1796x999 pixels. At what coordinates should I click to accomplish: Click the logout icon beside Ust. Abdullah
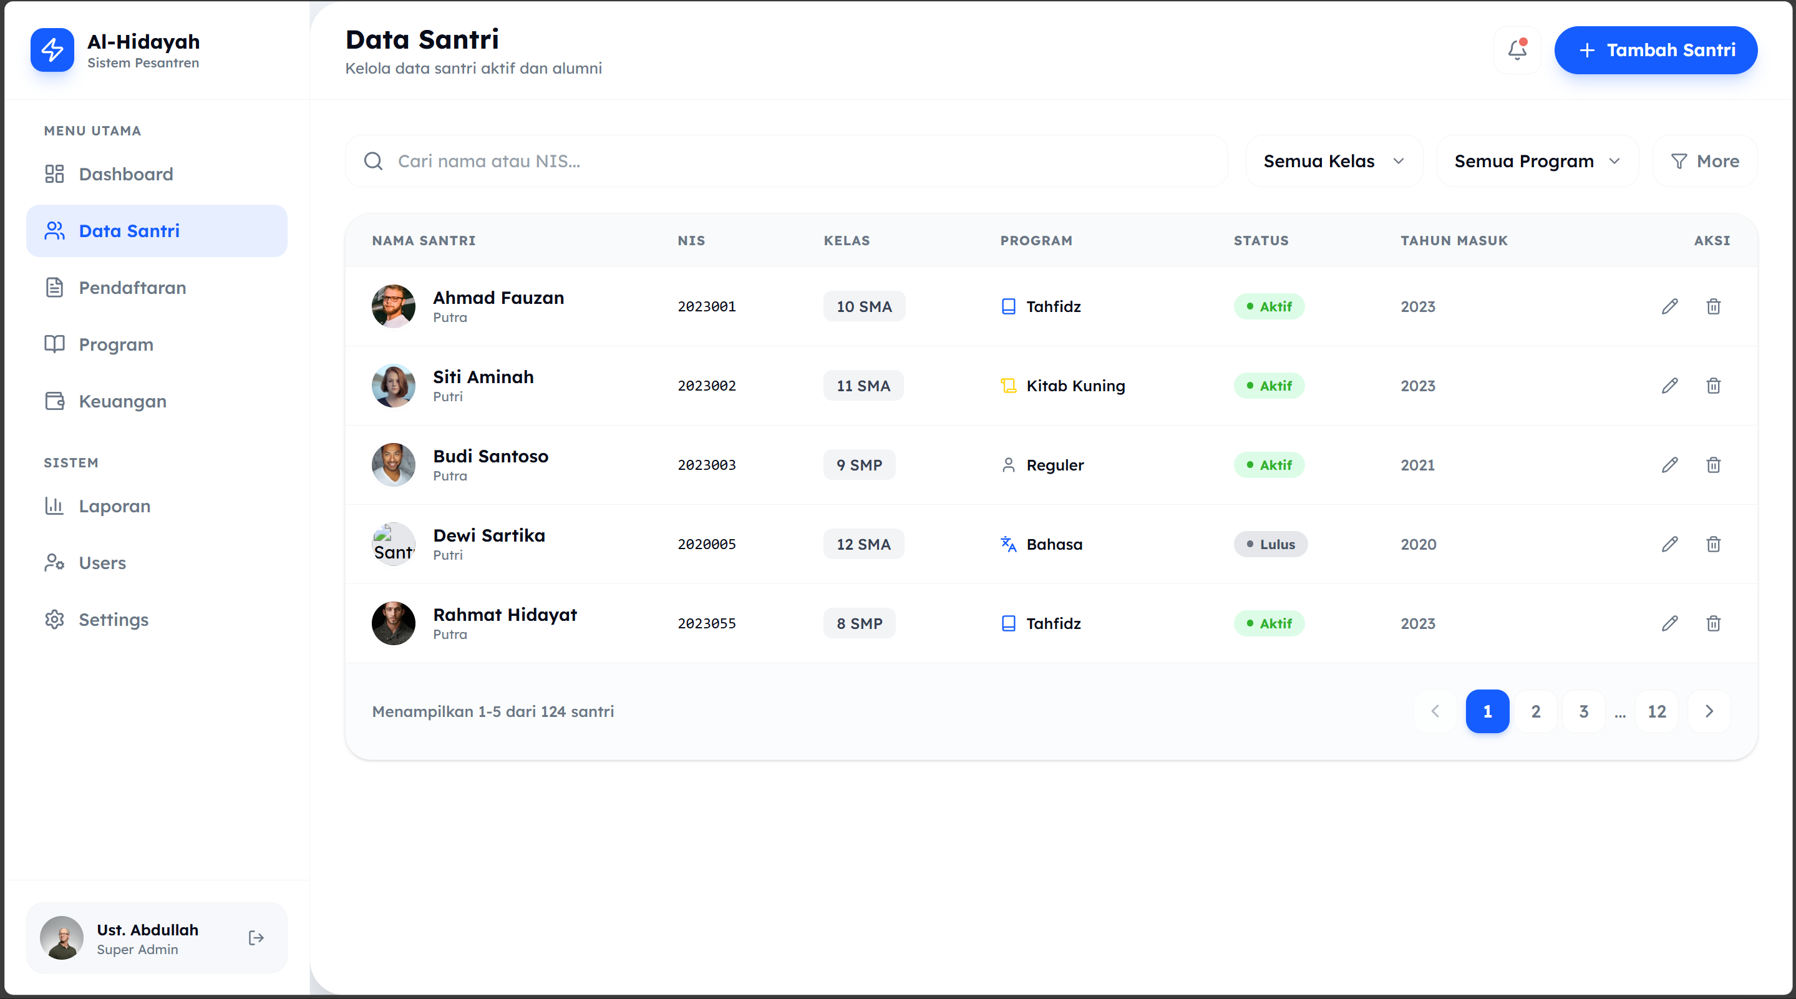[x=256, y=938]
